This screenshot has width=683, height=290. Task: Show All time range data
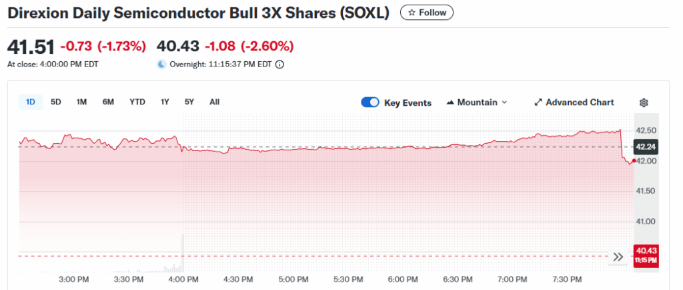(214, 102)
